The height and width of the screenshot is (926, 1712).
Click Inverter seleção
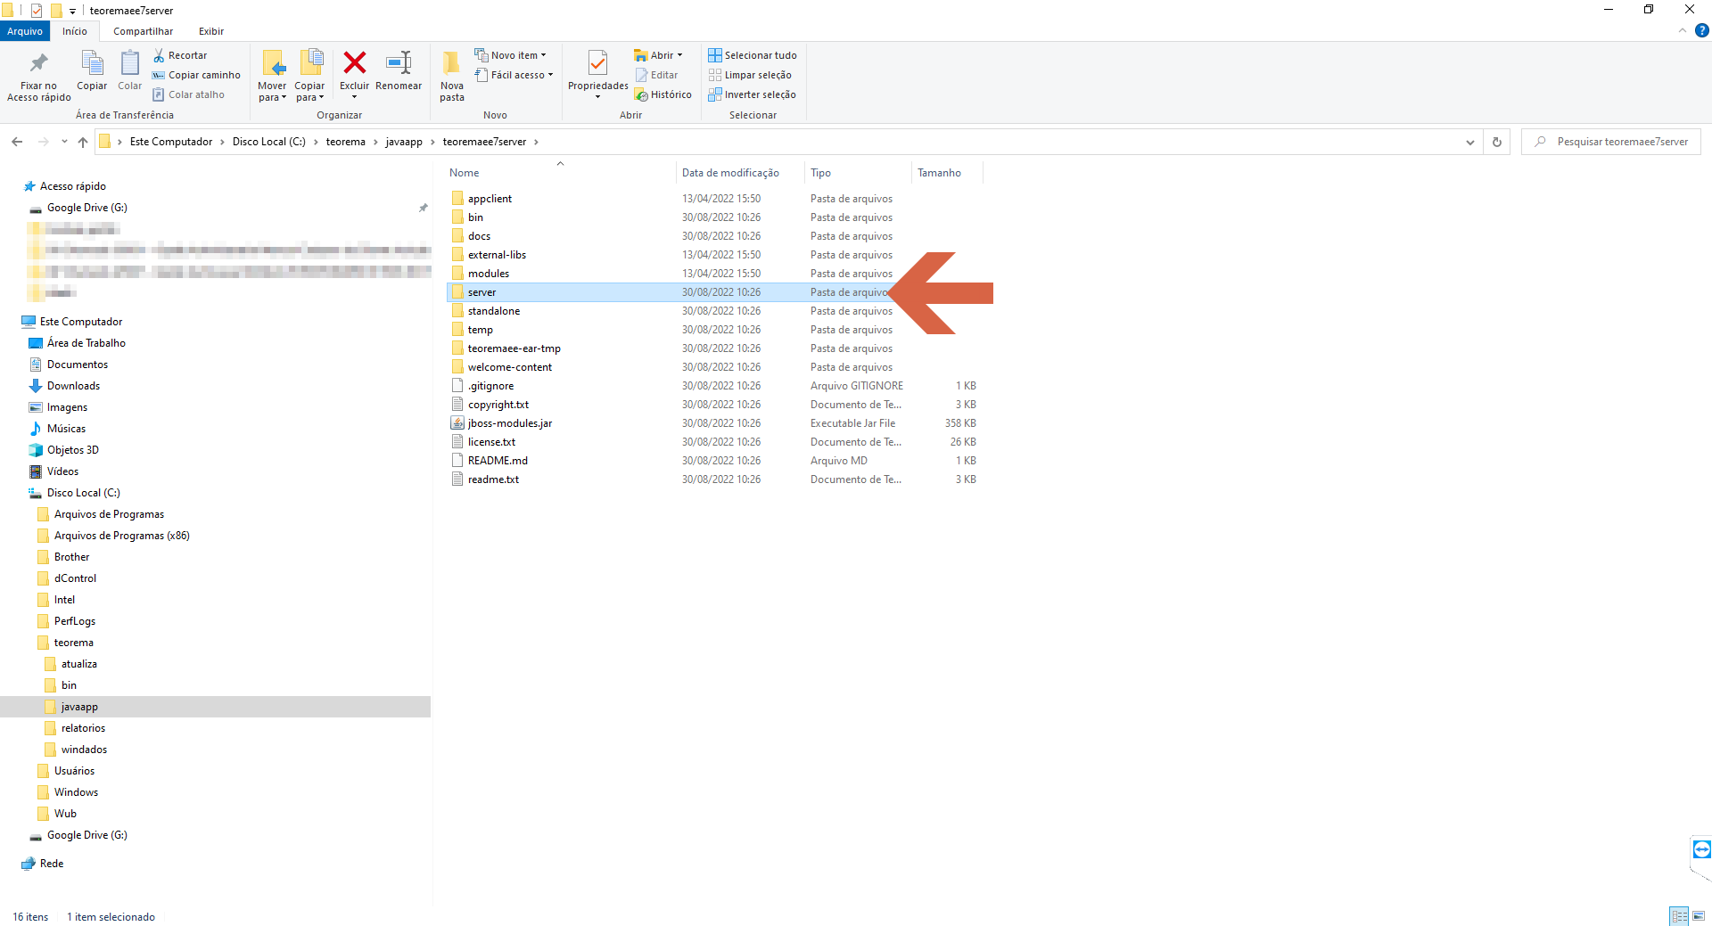click(753, 94)
